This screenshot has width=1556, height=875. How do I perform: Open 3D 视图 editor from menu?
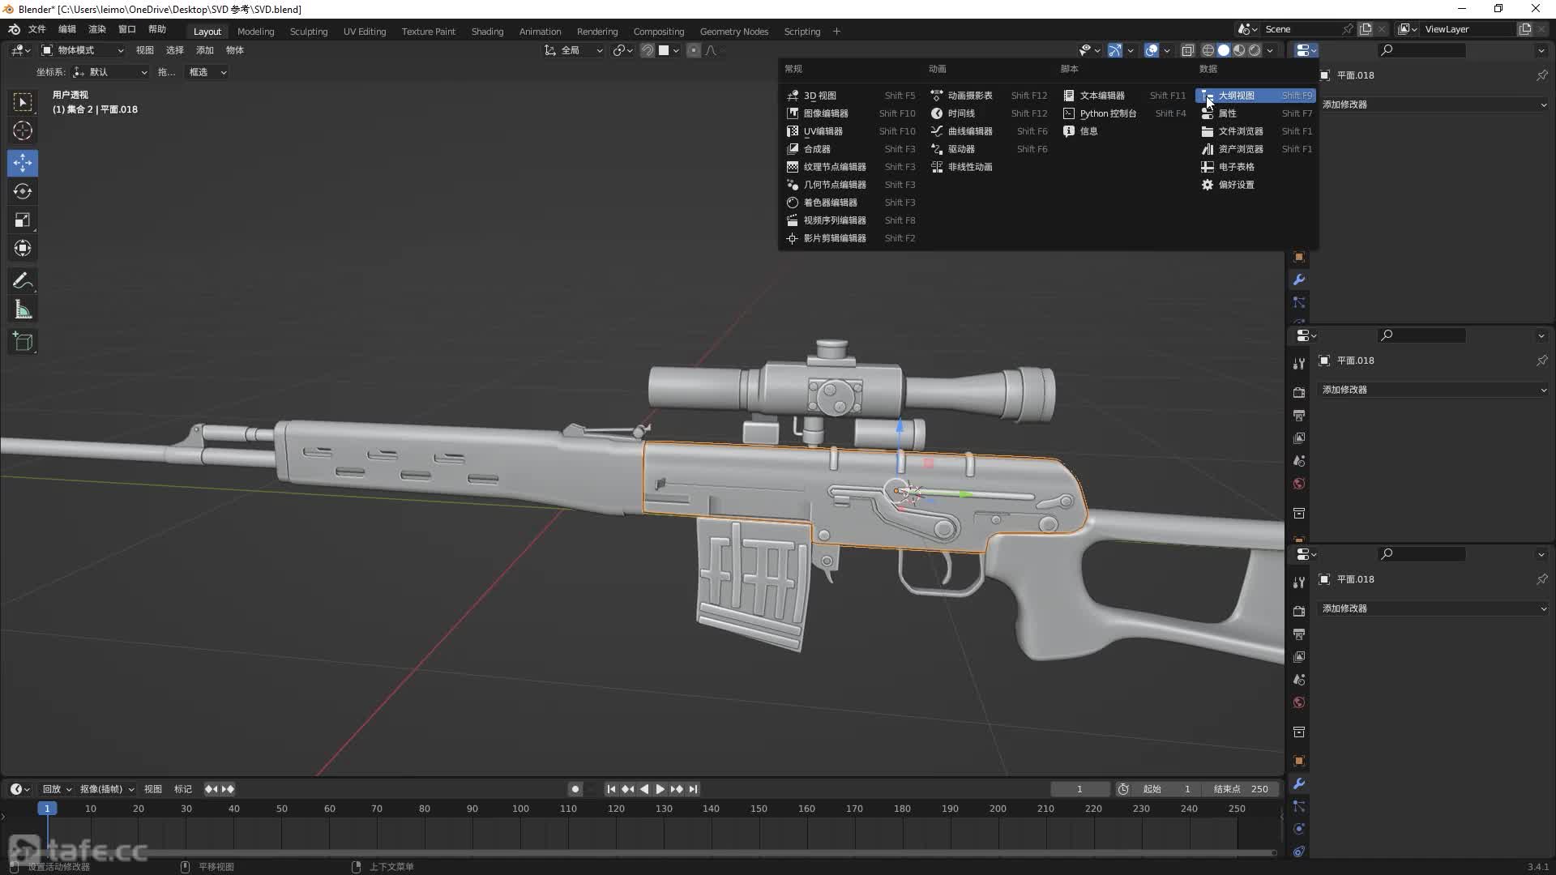[850, 96]
